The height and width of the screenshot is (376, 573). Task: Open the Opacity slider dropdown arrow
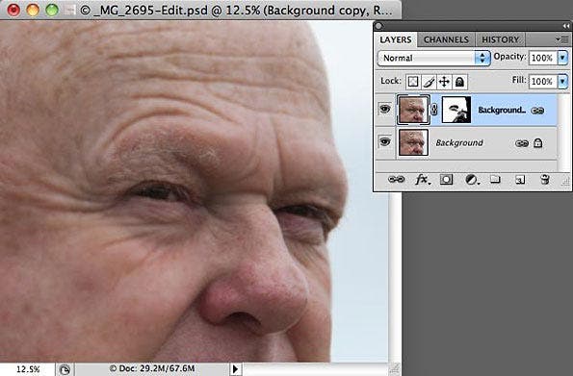[x=562, y=58]
